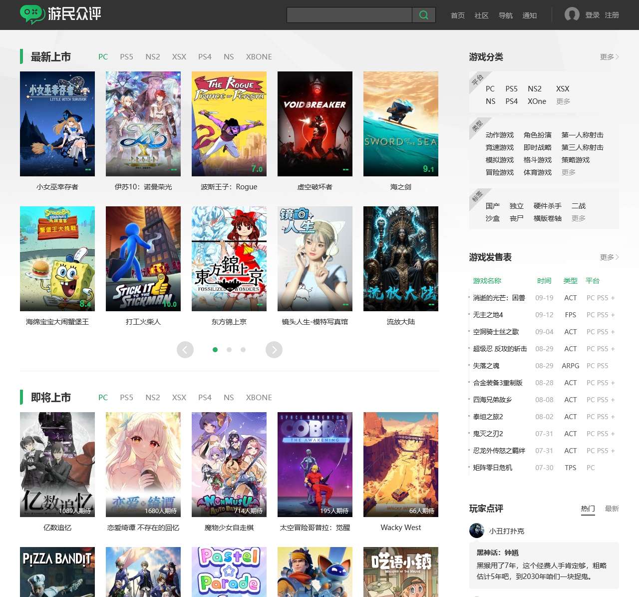Select the third carousel page dot
Image resolution: width=639 pixels, height=597 pixels.
[x=243, y=350]
